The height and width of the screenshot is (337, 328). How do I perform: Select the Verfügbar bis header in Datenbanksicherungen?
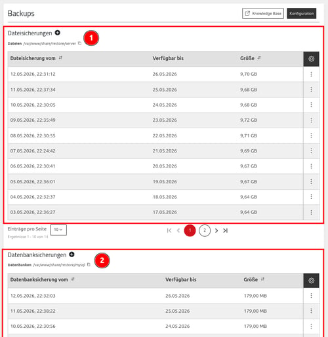coord(180,279)
